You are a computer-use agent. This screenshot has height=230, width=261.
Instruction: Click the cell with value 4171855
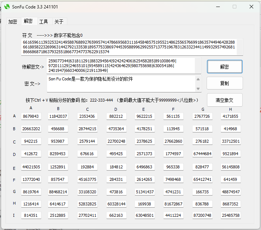coord(230,116)
